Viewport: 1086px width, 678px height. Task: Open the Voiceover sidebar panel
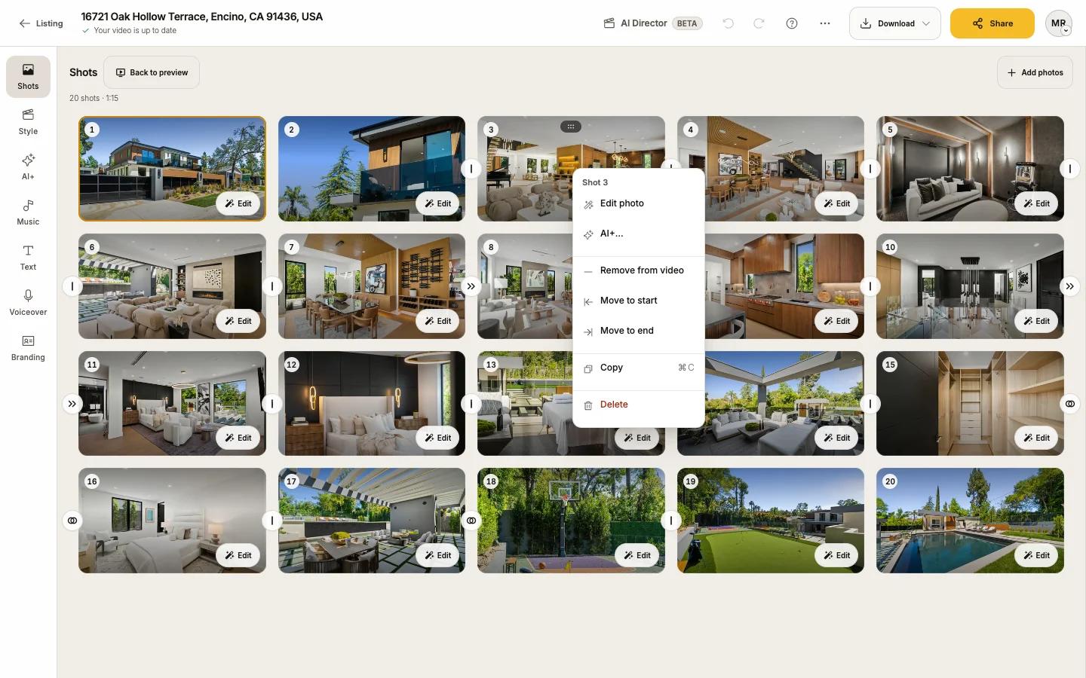coord(28,303)
